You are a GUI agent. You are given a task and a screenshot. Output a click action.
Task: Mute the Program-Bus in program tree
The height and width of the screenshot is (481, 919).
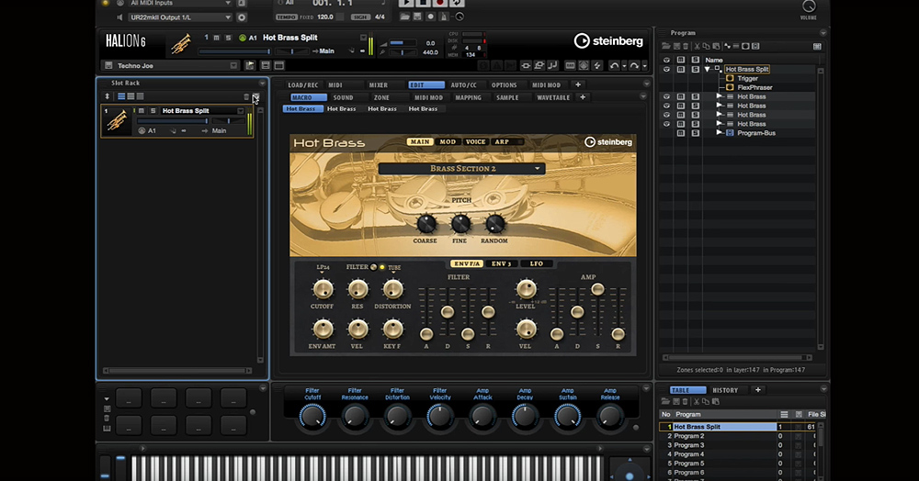click(x=681, y=132)
